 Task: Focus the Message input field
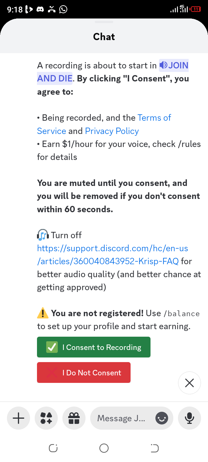point(121,418)
